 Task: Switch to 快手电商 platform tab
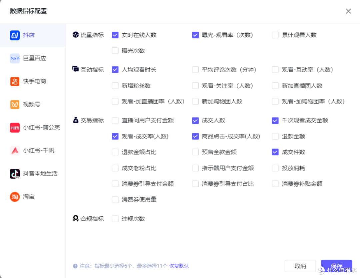point(33,81)
